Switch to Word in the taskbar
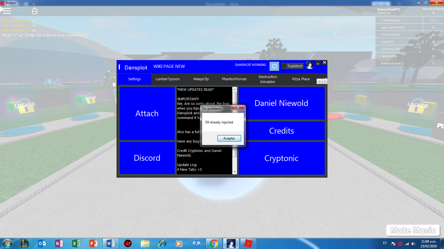The image size is (444, 249). click(x=111, y=243)
